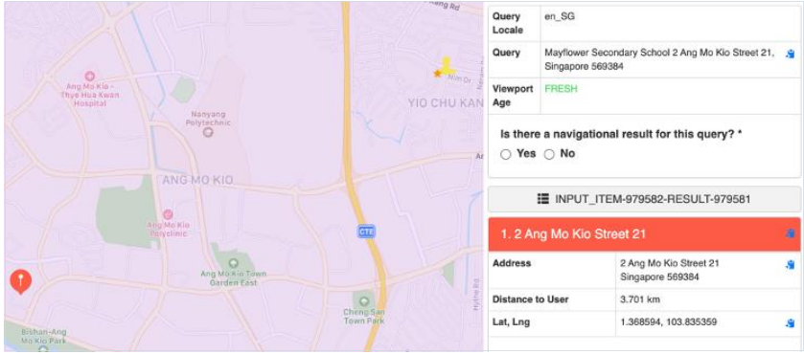Click Ang Mo Kio Thye Hua Kwan Hospital icon
This screenshot has height=354, width=804.
coord(90,77)
